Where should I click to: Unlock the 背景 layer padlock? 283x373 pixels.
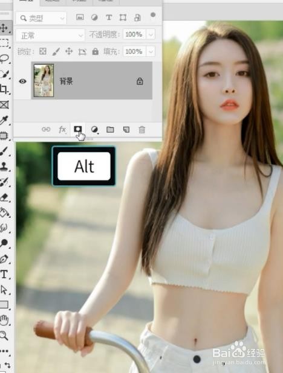coord(140,81)
